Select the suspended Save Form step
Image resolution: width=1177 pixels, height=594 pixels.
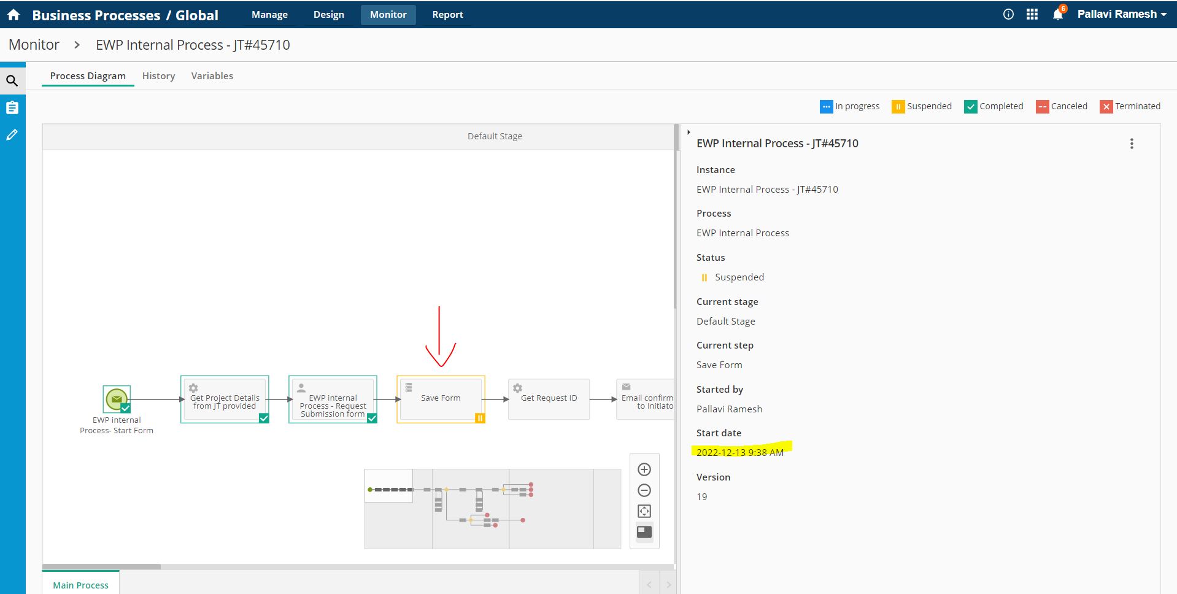point(441,399)
